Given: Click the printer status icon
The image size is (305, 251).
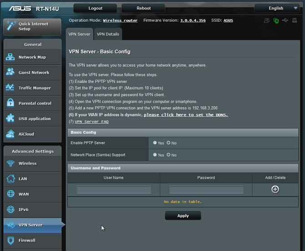Looking at the screenshot, I should point(295,20).
